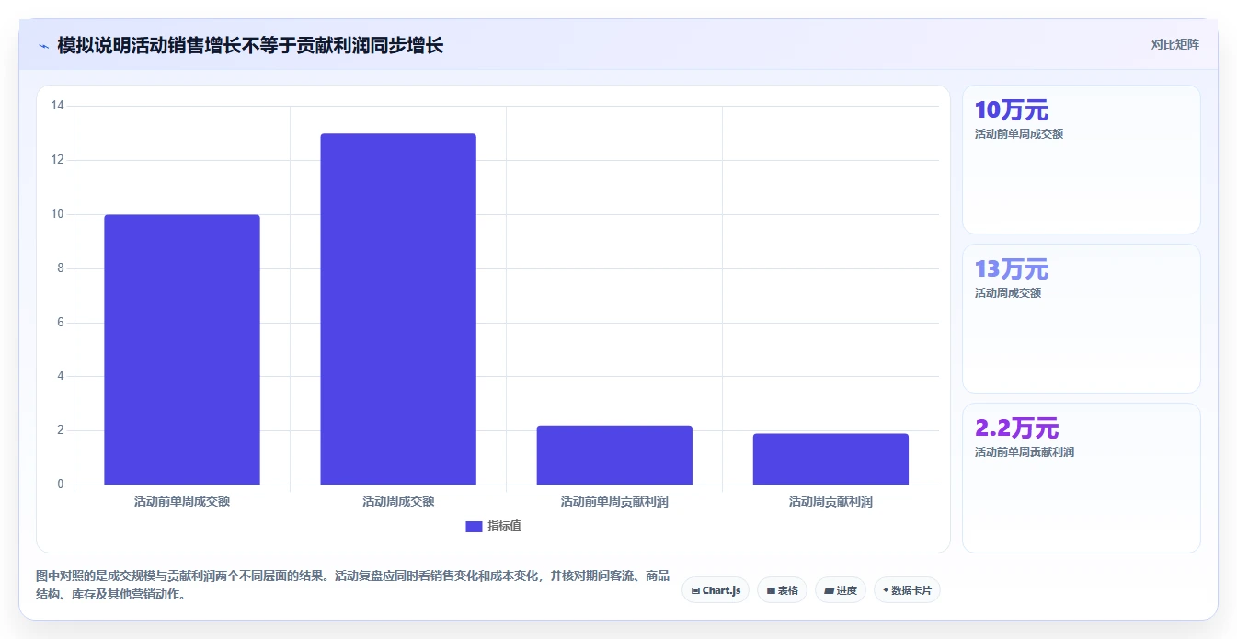Click the 指标值 legend label
This screenshot has width=1237, height=639.
504,526
